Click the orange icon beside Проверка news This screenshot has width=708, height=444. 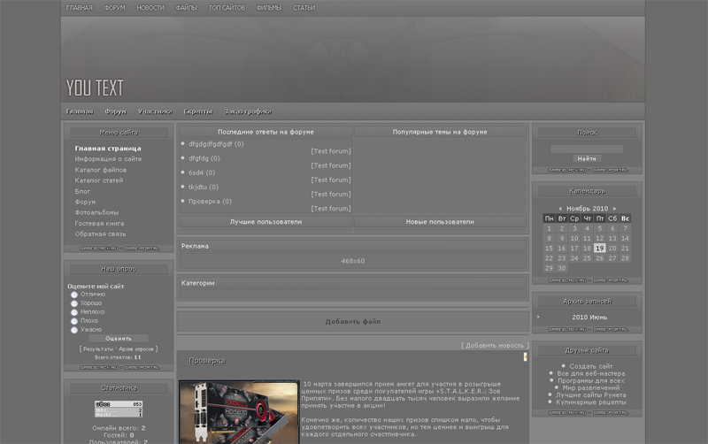coord(525,357)
